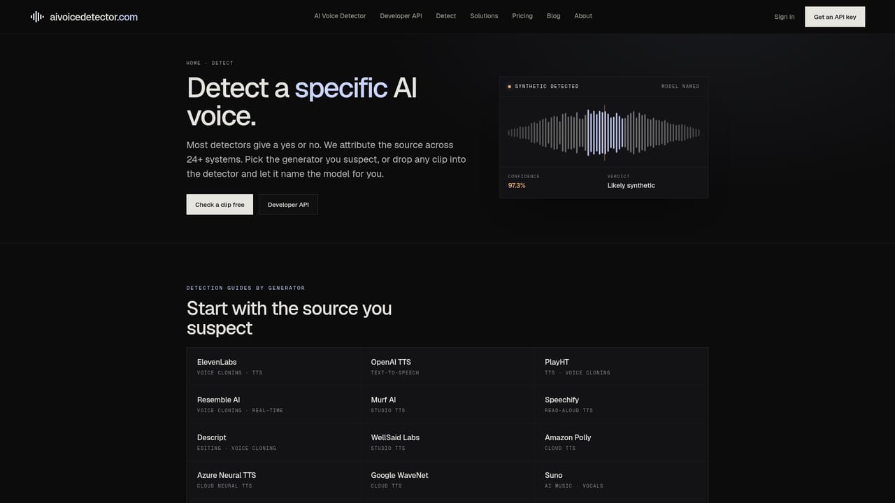The height and width of the screenshot is (503, 895).
Task: Click the 97.3% confidence value
Action: pyautogui.click(x=517, y=186)
